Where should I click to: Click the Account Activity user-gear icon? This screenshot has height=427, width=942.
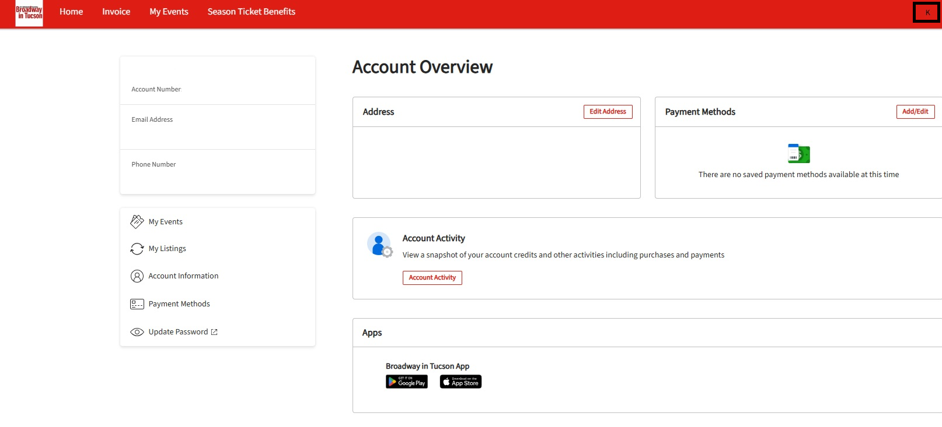379,245
